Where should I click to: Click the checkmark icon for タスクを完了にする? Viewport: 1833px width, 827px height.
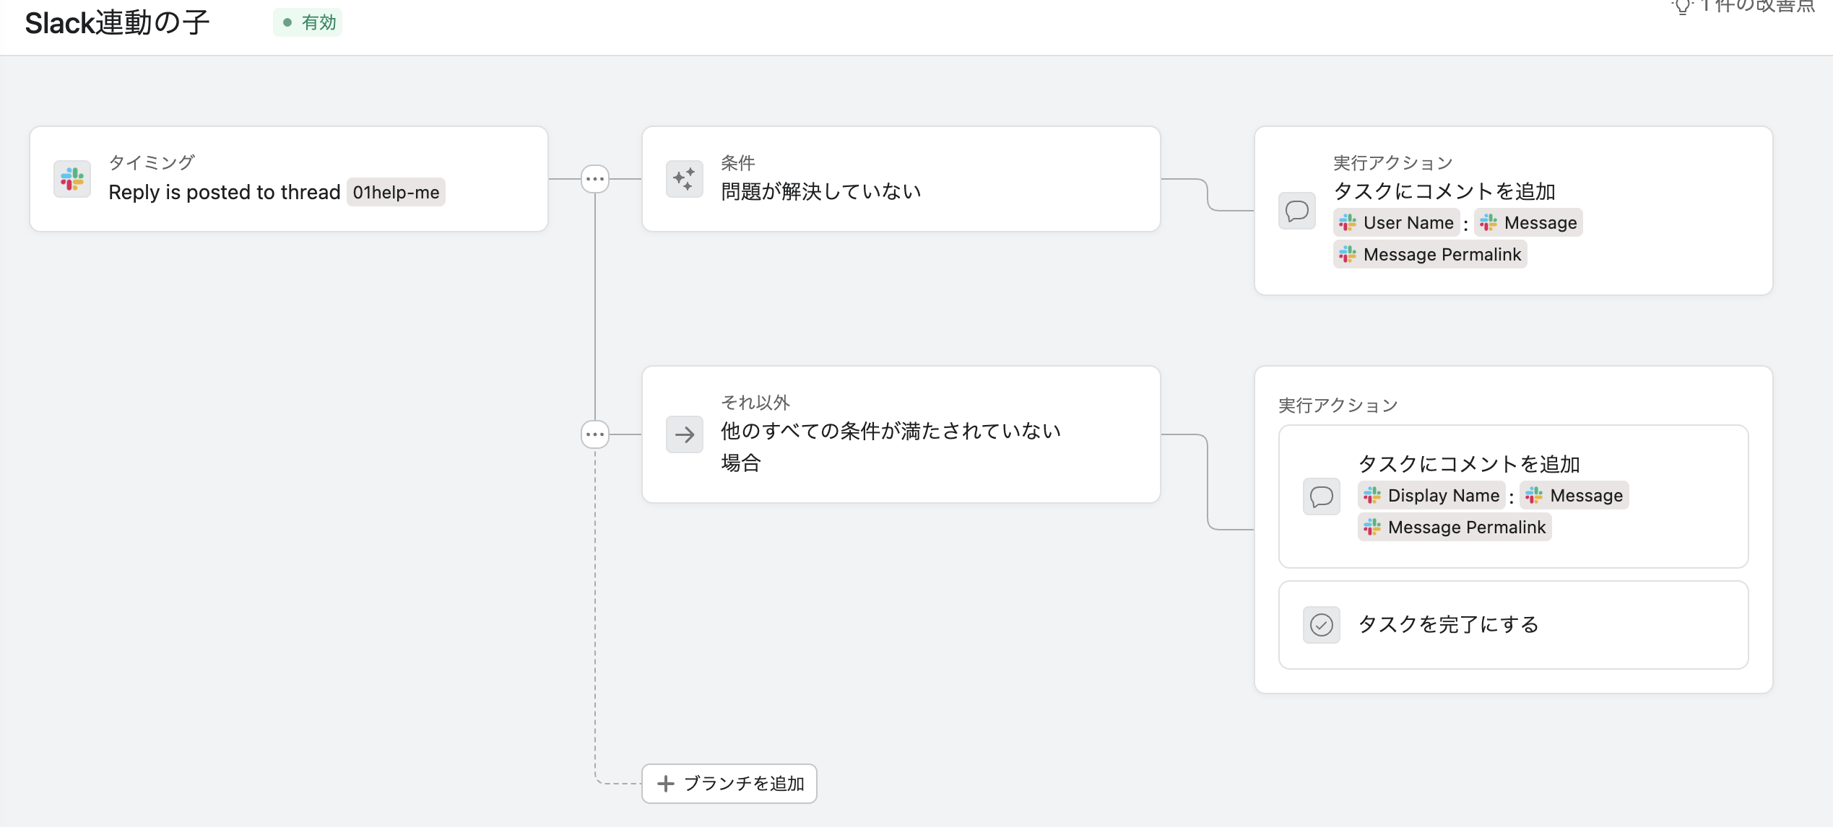tap(1321, 624)
